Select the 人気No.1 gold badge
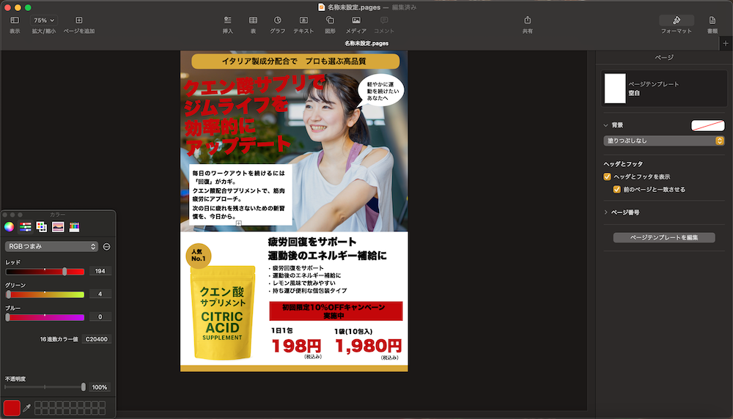 [x=198, y=256]
